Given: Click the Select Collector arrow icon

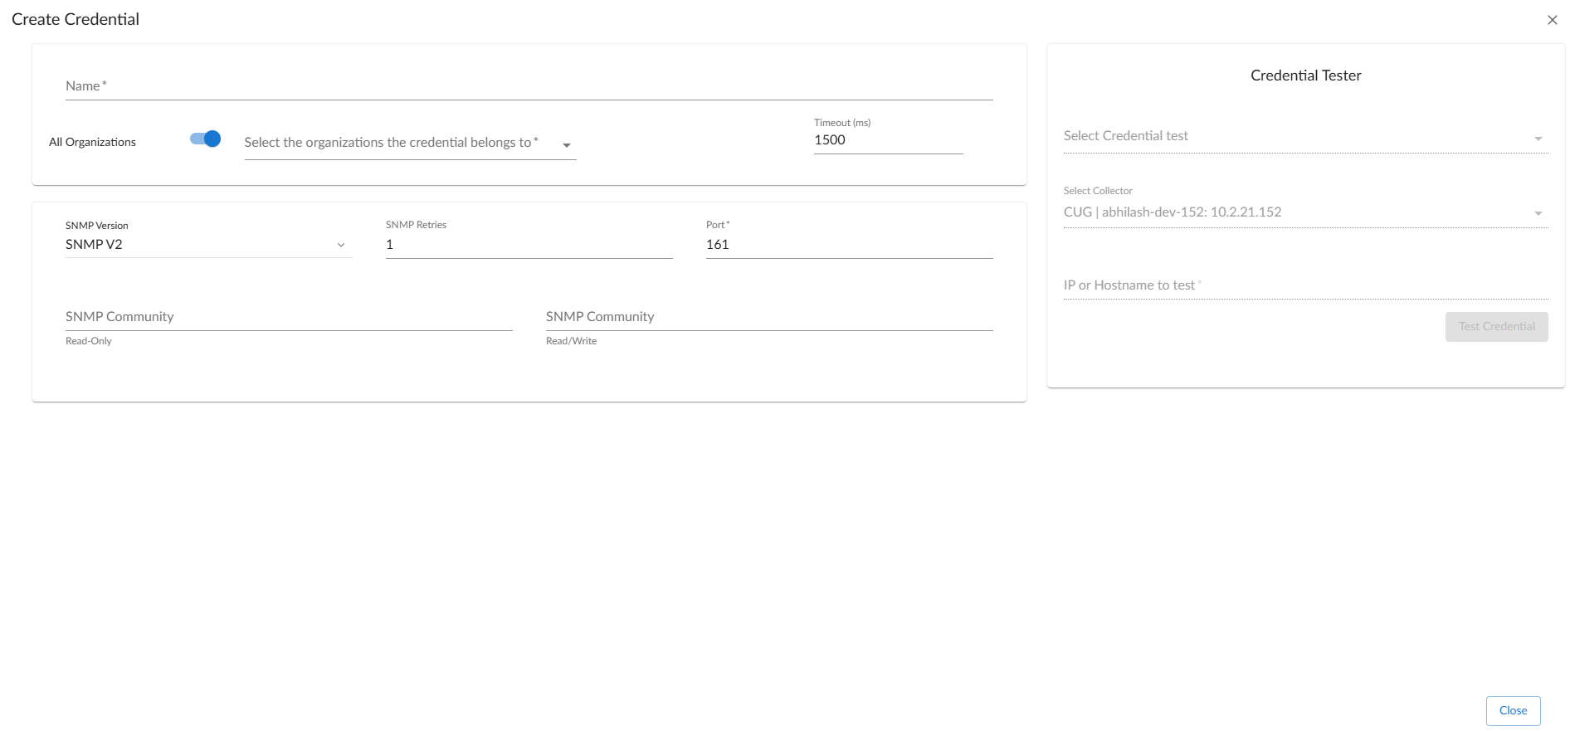Looking at the screenshot, I should click(x=1538, y=213).
